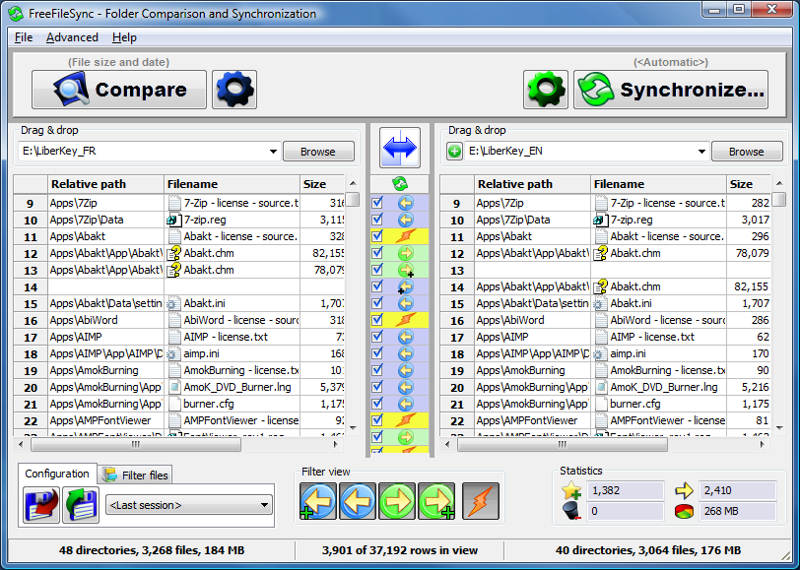
Task: Click right grid vertical scrollbar thumb
Action: point(779,199)
